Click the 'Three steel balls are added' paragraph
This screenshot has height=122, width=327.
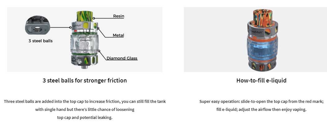85,110
